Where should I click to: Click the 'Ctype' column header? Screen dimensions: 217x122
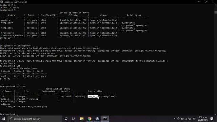click(x=103, y=15)
